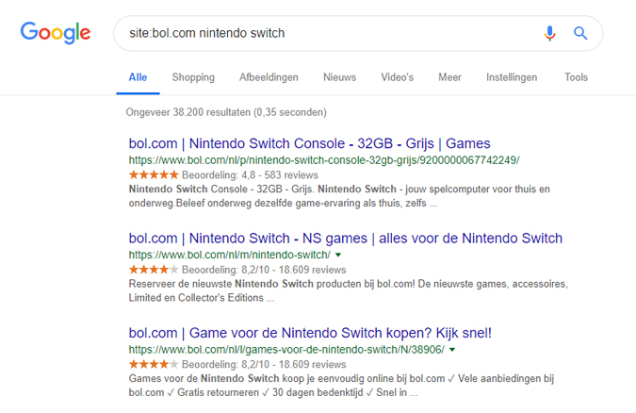Image resolution: width=636 pixels, height=413 pixels.
Task: Switch to the Afbeeldingen tab
Action: point(269,77)
